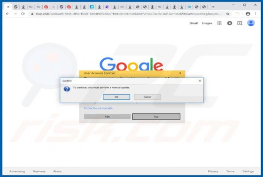Open the About footer link
263x177 pixels.
coord(57,171)
